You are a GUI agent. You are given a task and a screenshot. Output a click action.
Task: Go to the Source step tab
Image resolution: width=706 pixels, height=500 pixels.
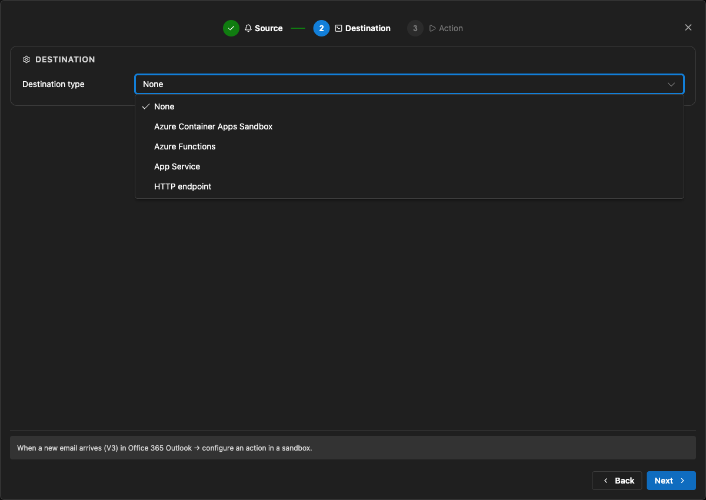pyautogui.click(x=269, y=28)
